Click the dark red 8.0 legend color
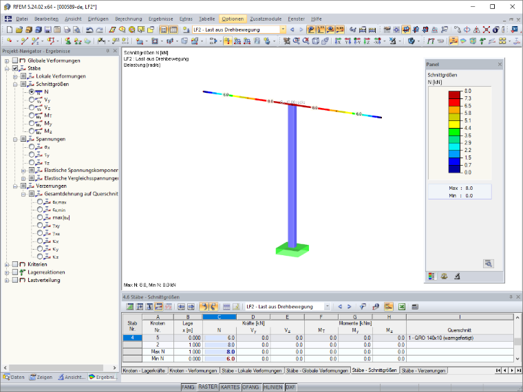 pyautogui.click(x=454, y=95)
